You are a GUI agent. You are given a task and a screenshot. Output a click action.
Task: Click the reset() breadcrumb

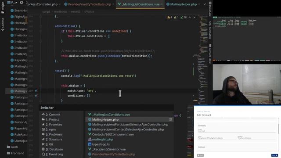tap(76, 11)
